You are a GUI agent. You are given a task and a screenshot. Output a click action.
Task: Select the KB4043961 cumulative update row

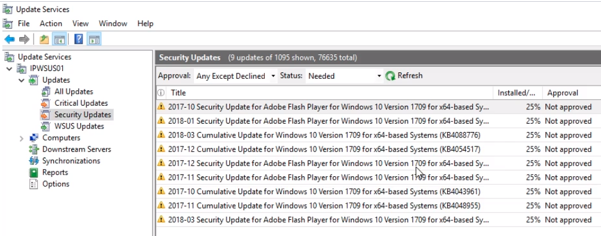[378, 192]
